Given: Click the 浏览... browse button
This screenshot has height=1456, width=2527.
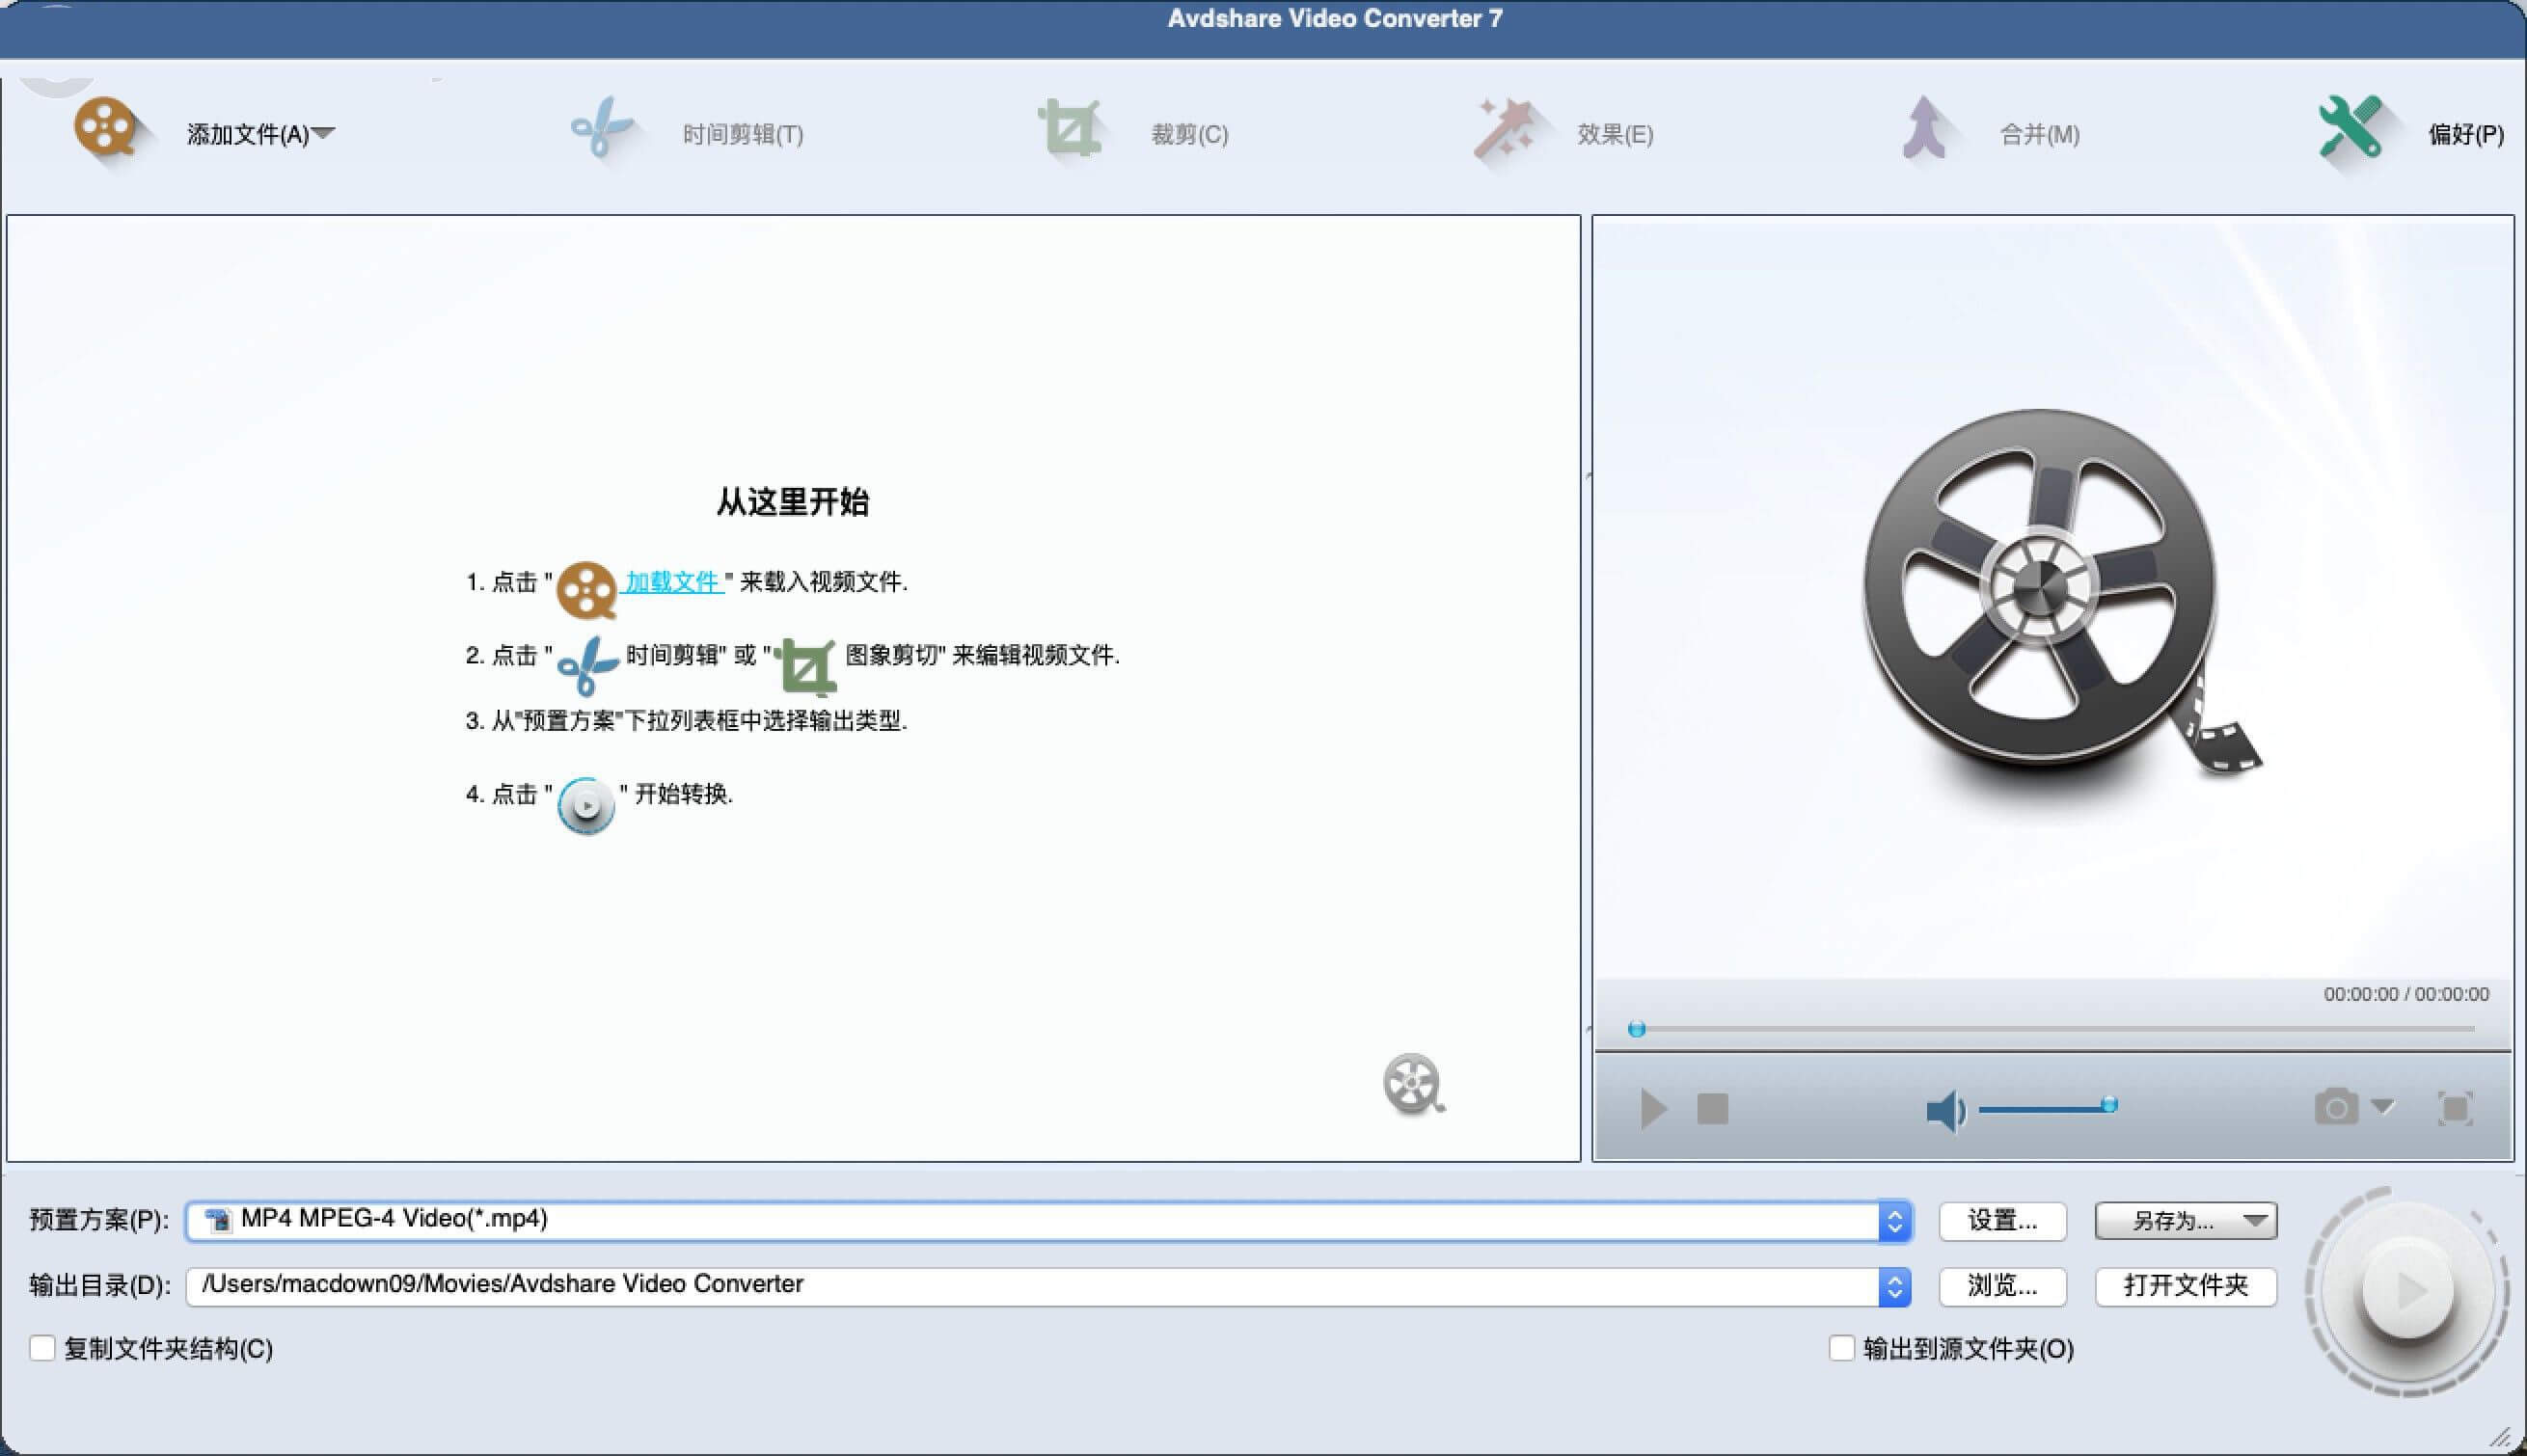Looking at the screenshot, I should click(x=2002, y=1286).
